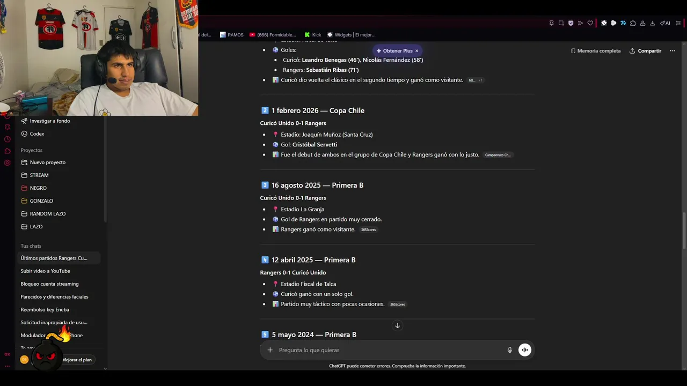Click the 7TV extension icon
This screenshot has height=386, width=687.
point(623,23)
